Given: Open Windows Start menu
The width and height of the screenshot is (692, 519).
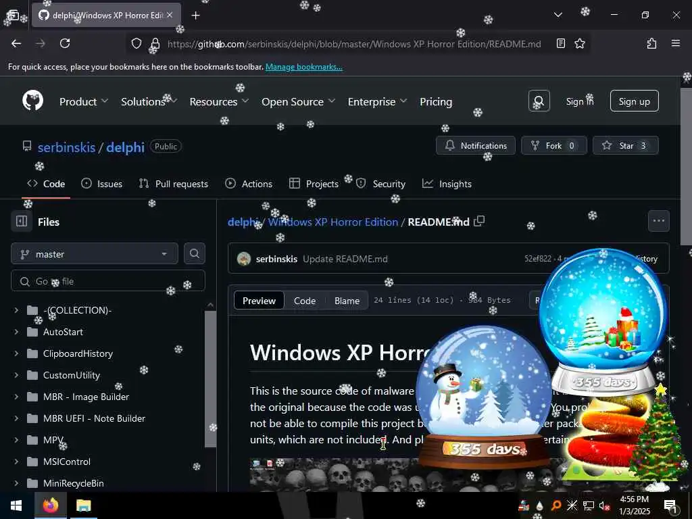Looking at the screenshot, I should (x=16, y=505).
